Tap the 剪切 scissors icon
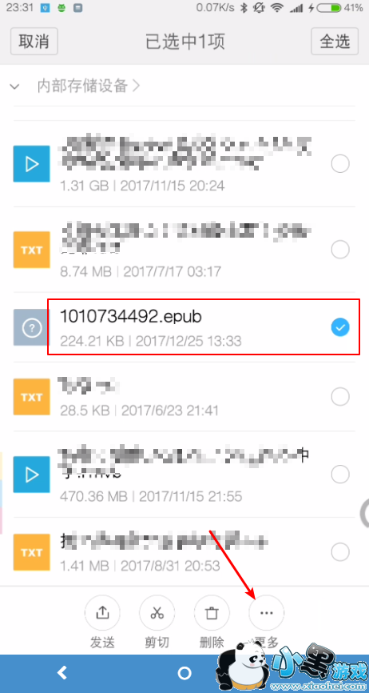Image resolution: width=369 pixels, height=693 pixels. 157,612
